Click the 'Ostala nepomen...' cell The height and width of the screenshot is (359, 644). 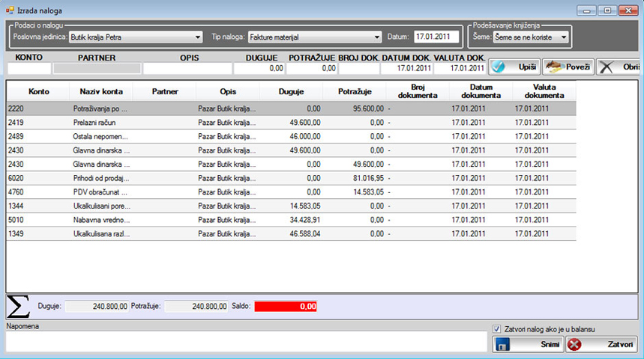coord(101,136)
